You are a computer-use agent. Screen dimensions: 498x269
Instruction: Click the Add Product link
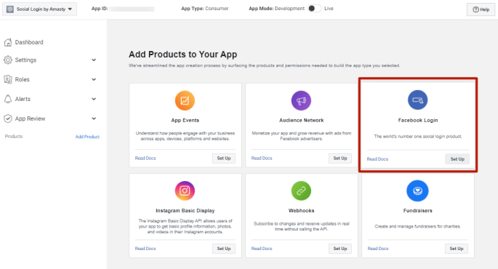click(x=87, y=137)
